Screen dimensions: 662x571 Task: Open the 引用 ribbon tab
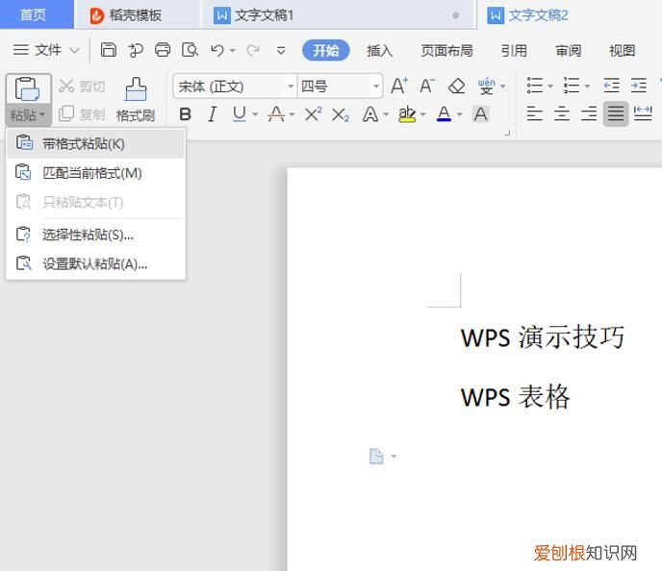(514, 51)
